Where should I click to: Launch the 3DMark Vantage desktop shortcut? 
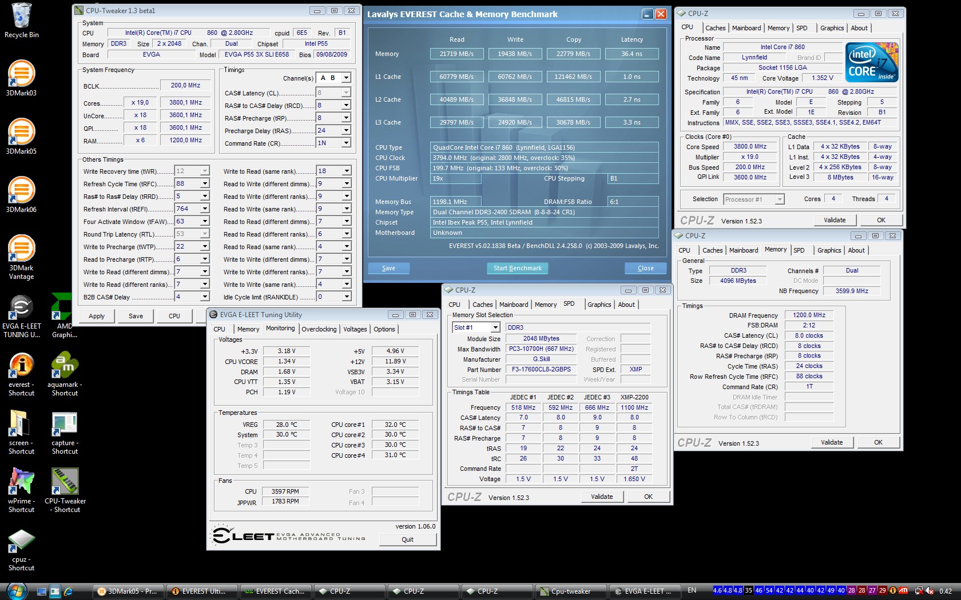(x=21, y=257)
